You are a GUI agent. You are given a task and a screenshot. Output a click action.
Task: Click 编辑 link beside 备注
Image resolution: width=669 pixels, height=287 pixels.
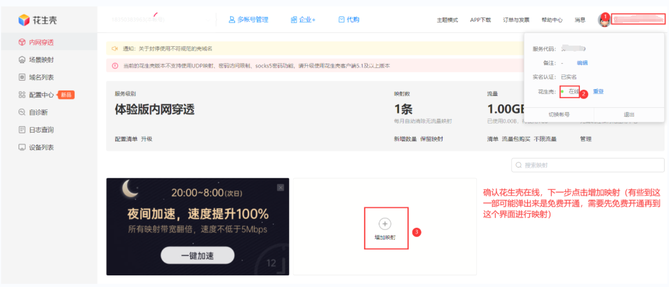coord(582,63)
